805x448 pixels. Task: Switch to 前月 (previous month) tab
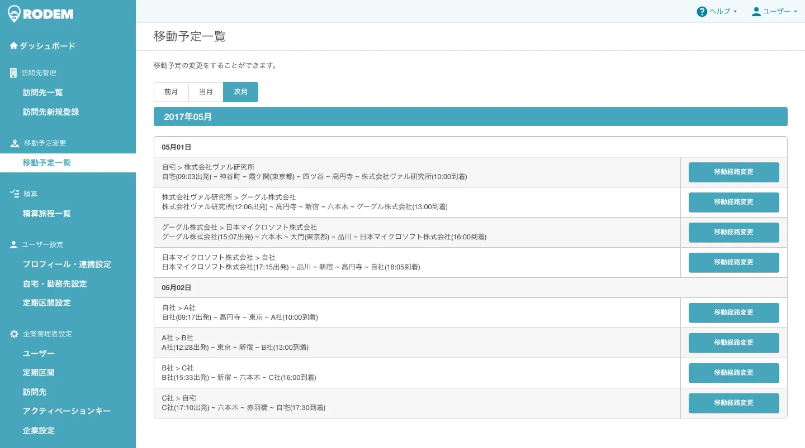pos(171,92)
